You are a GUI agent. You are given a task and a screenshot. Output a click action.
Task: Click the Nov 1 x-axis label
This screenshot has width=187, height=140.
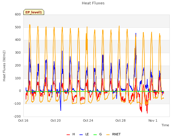pos(153,120)
